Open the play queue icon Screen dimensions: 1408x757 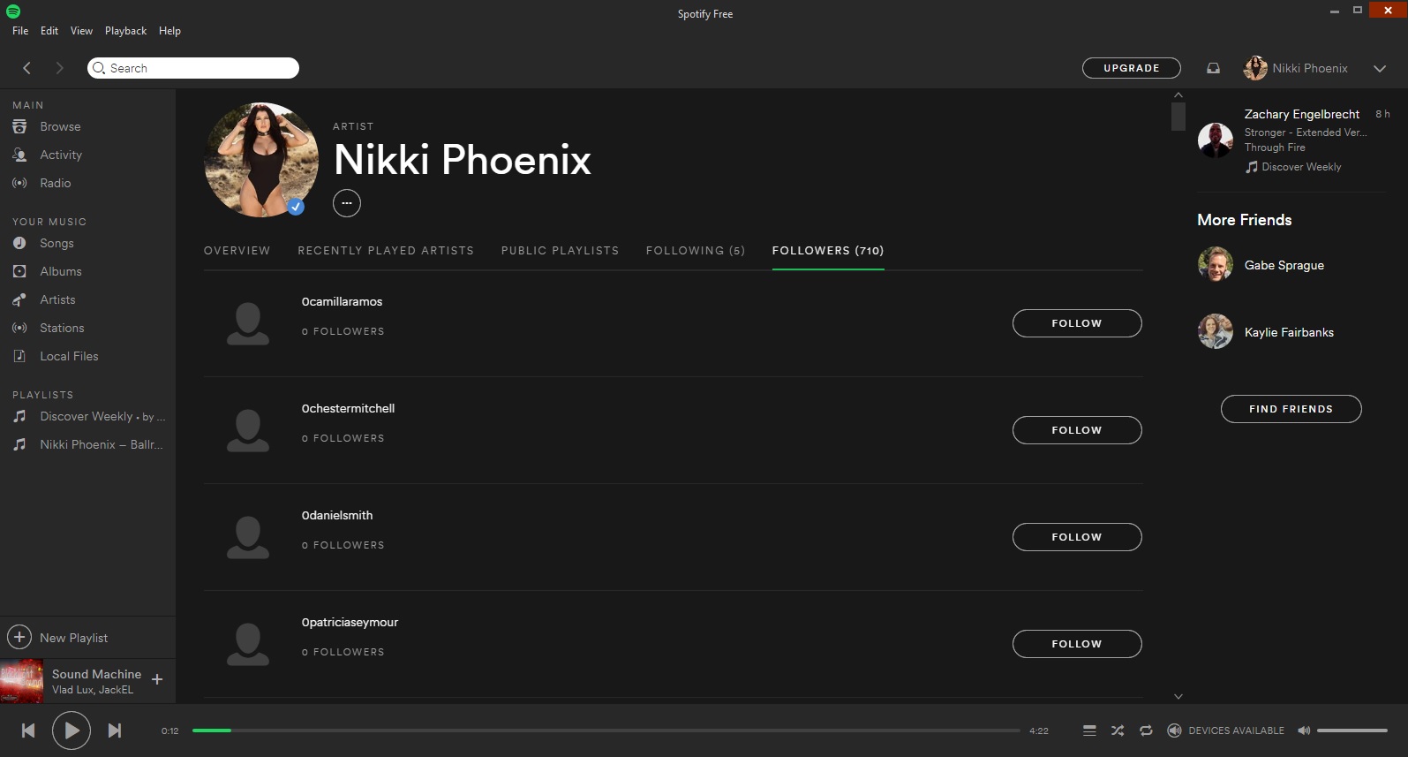1089,731
